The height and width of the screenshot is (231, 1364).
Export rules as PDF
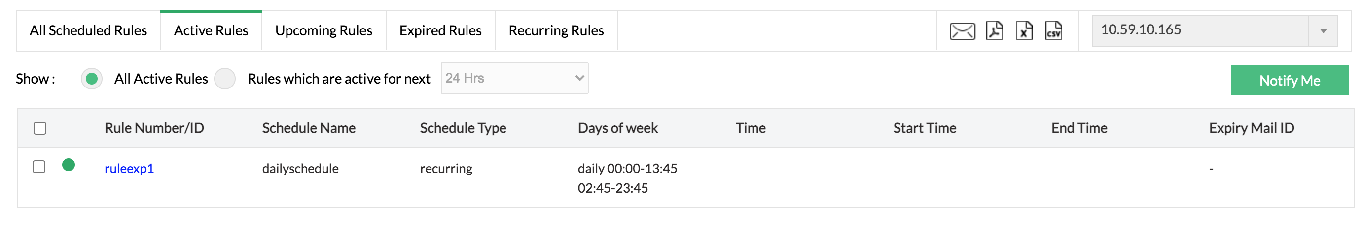995,31
